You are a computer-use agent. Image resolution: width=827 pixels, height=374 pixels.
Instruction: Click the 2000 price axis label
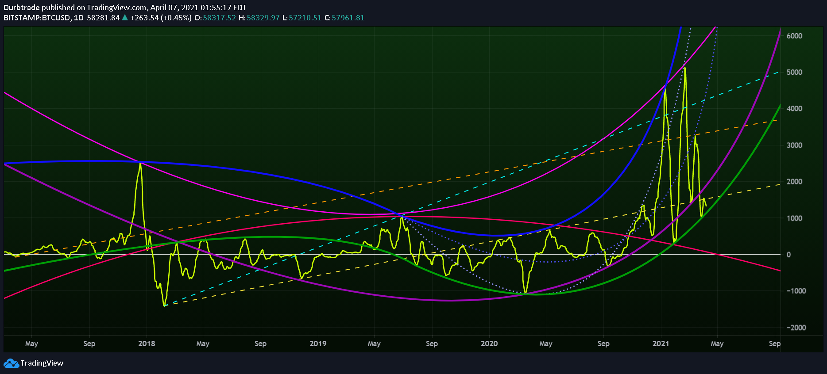pyautogui.click(x=794, y=181)
